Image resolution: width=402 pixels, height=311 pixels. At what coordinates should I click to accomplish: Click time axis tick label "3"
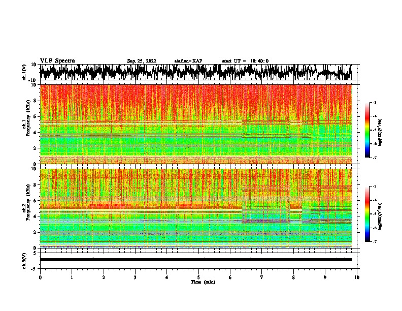point(135,277)
